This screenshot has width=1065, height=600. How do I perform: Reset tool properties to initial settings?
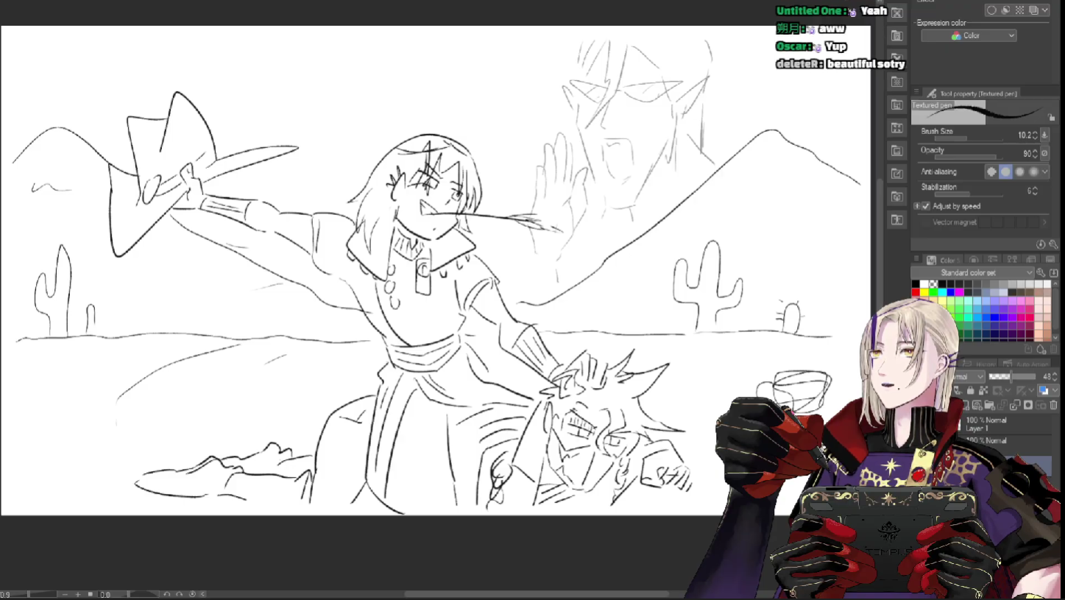(1041, 244)
